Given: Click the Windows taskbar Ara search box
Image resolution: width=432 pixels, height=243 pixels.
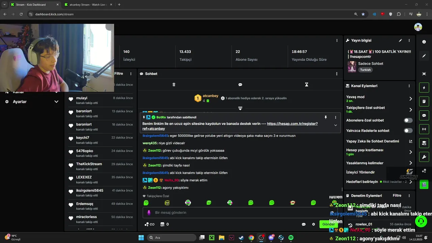Looking at the screenshot, I should [172, 238].
